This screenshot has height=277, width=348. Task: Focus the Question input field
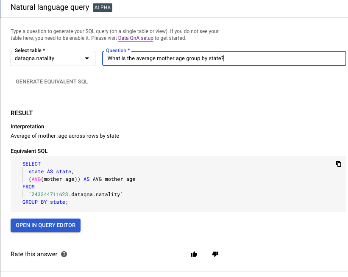click(224, 58)
